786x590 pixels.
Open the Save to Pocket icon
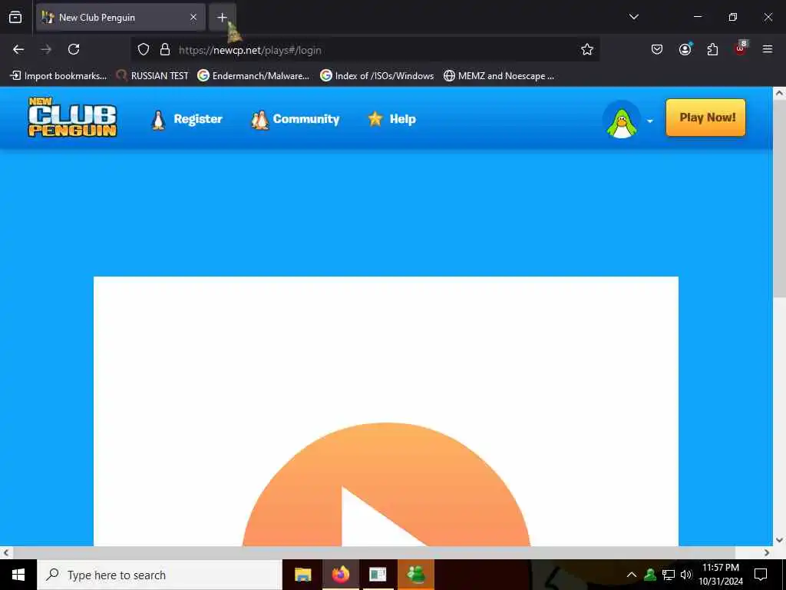click(657, 49)
